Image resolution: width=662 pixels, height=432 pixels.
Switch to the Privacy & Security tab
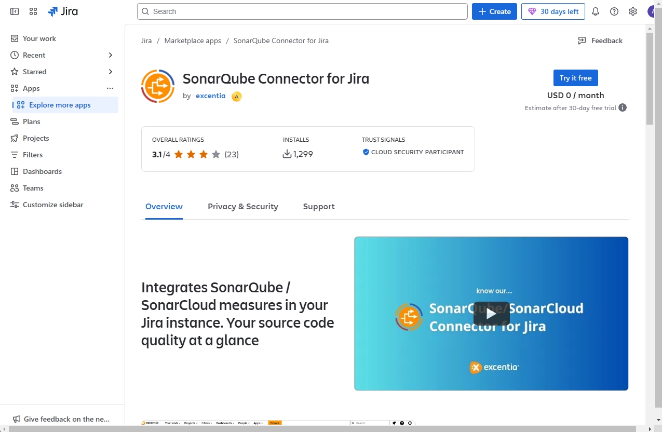coord(243,207)
